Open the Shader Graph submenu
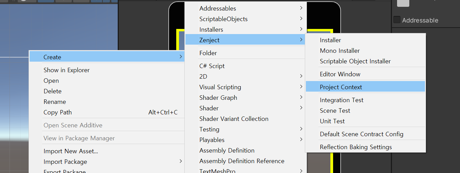Screen dimensions: 460x173 tap(218, 98)
